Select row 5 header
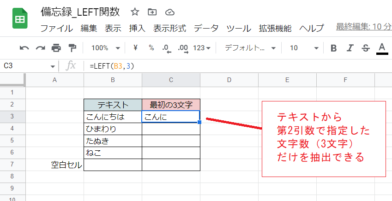 [12, 141]
